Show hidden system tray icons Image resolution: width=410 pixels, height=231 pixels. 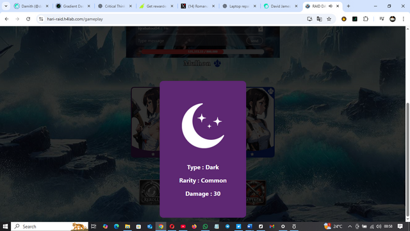click(x=350, y=227)
